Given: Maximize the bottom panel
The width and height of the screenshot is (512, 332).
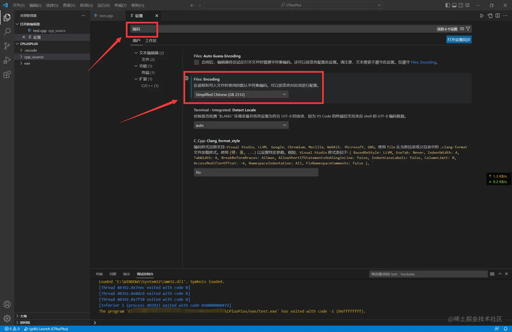Looking at the screenshot, I should coord(500,274).
